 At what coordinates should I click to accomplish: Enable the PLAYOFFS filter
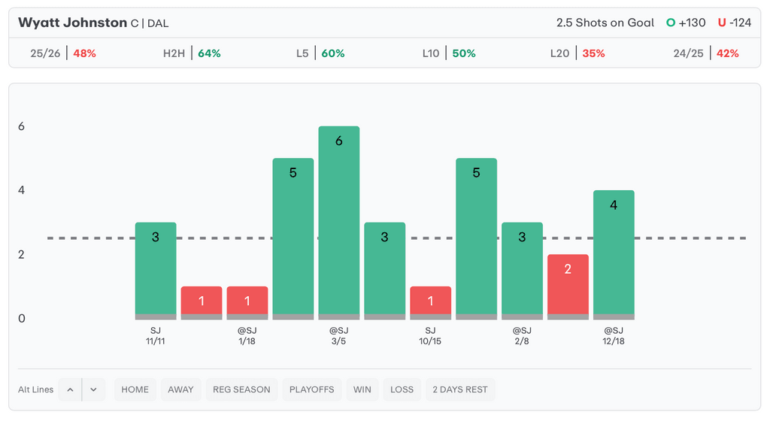(313, 389)
